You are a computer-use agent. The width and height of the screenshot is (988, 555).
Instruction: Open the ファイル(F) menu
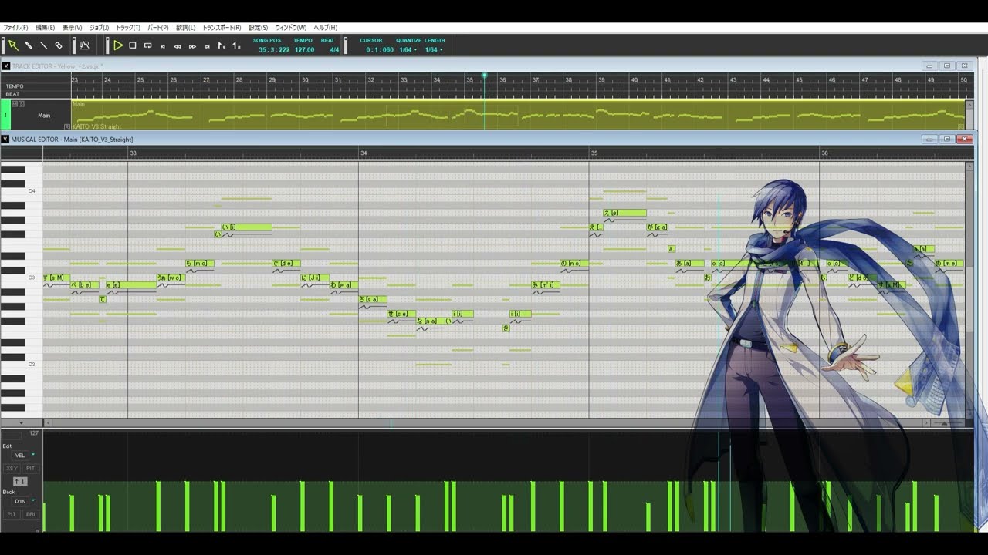tap(15, 28)
